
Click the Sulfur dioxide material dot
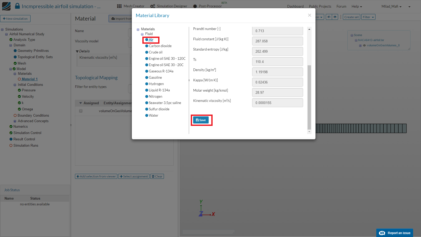coord(147,109)
